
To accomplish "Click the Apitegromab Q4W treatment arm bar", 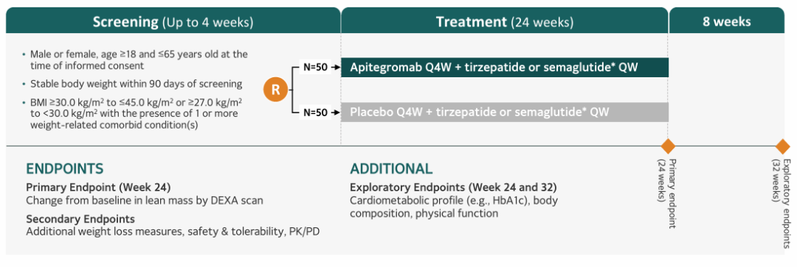I will click(504, 68).
